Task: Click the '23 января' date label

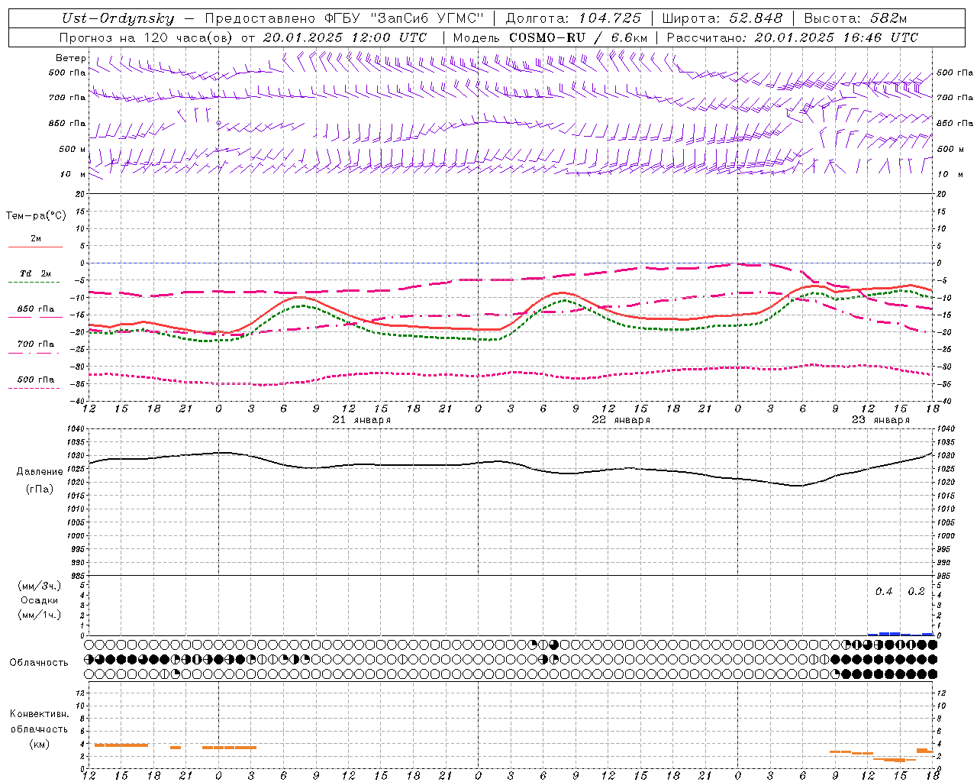Action: [x=881, y=420]
